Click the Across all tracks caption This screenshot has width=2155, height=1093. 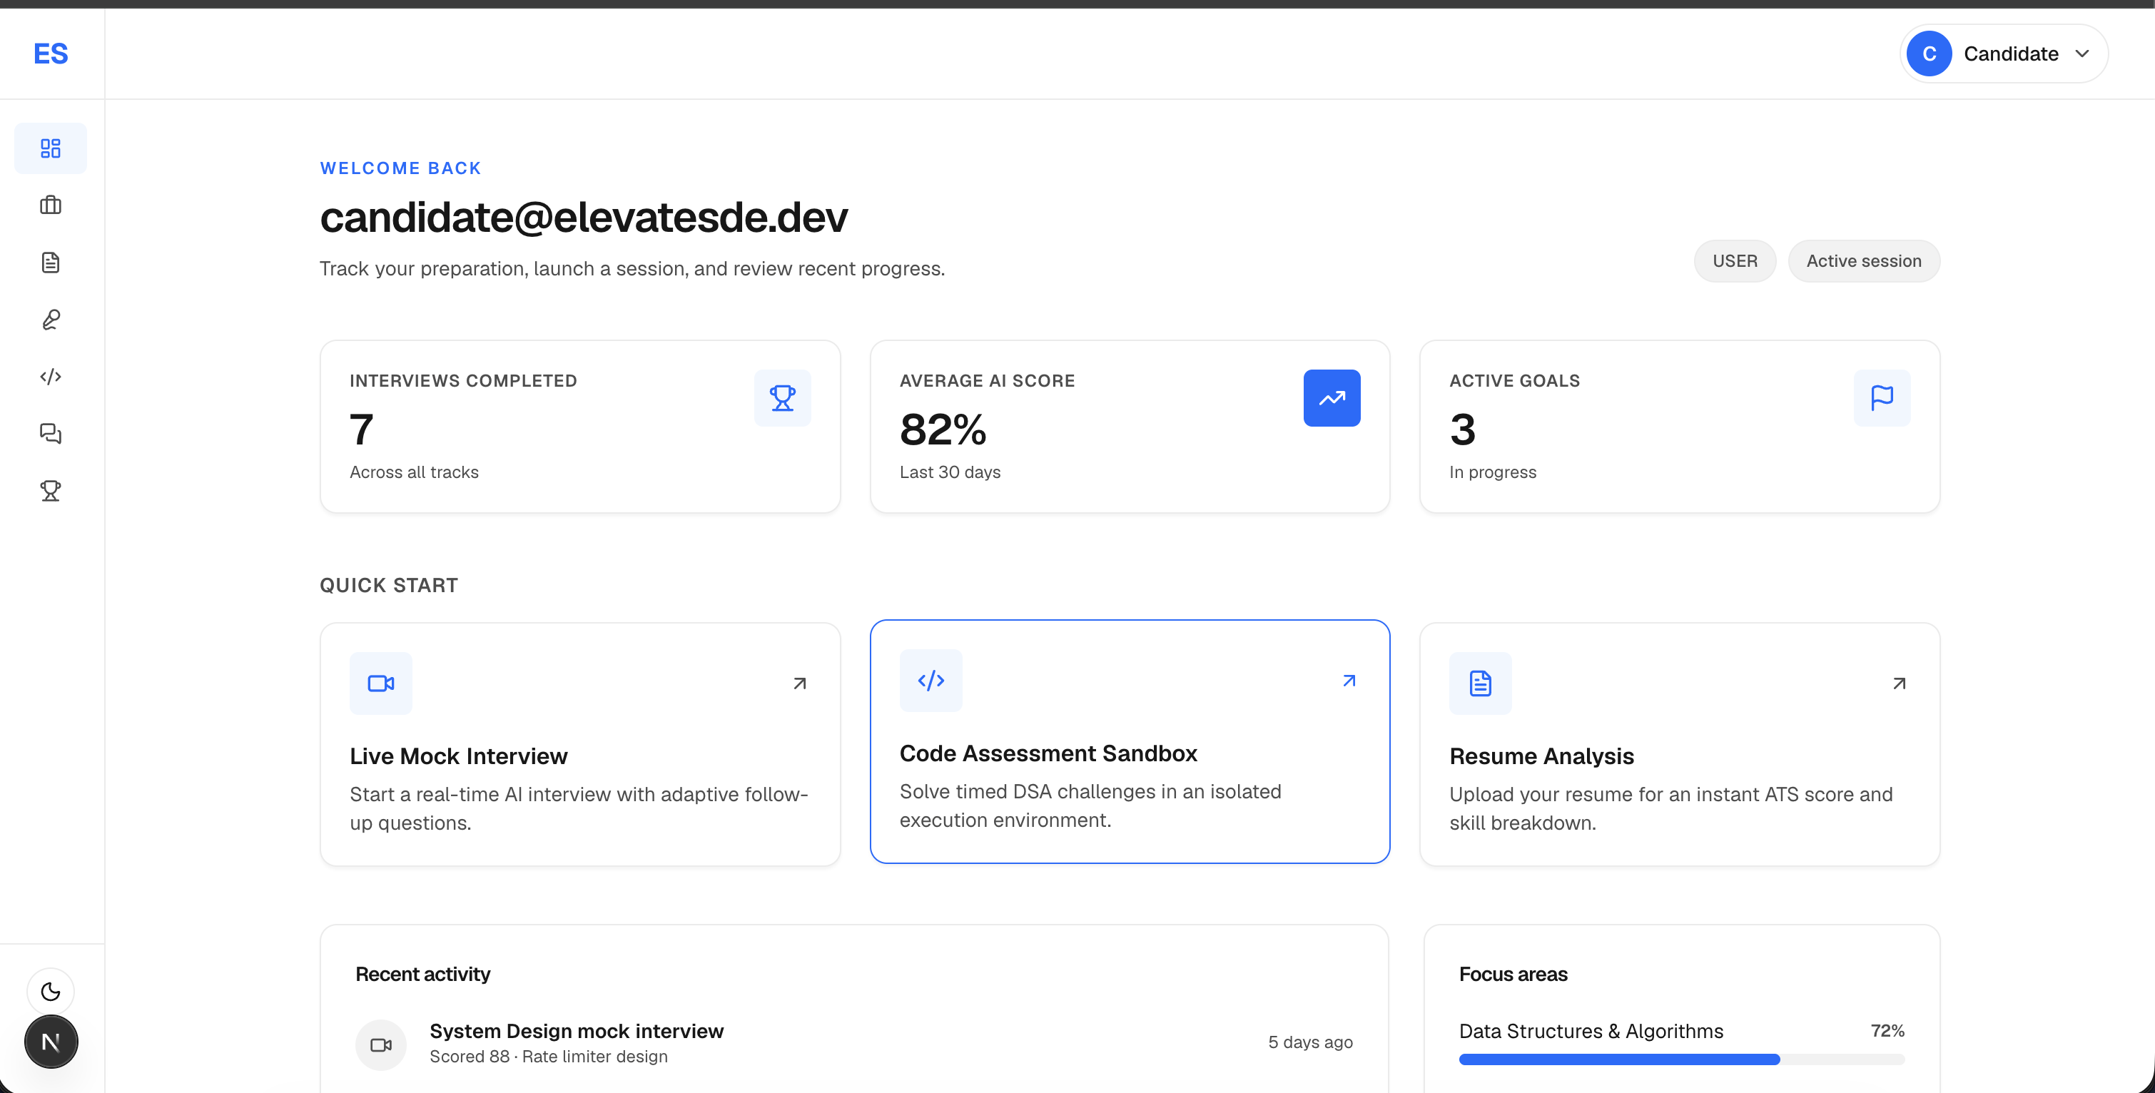414,472
